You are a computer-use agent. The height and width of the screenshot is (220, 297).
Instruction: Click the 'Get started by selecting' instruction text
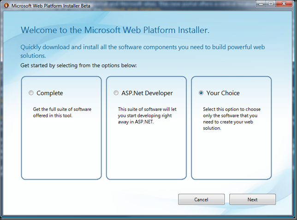tap(78, 65)
